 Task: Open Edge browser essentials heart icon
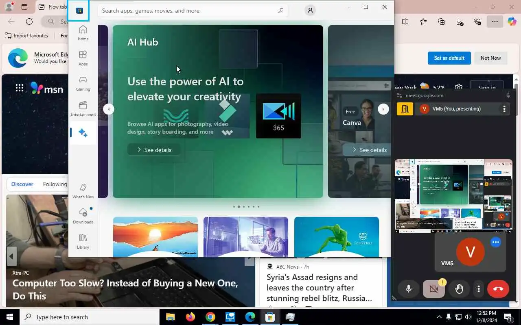point(477,22)
